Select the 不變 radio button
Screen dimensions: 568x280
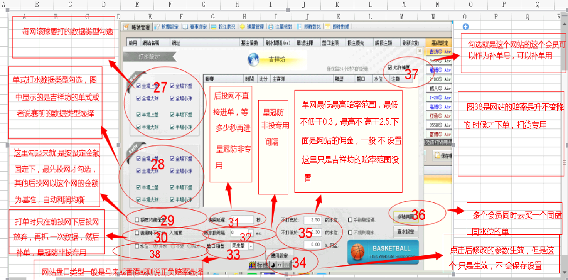pos(173,246)
